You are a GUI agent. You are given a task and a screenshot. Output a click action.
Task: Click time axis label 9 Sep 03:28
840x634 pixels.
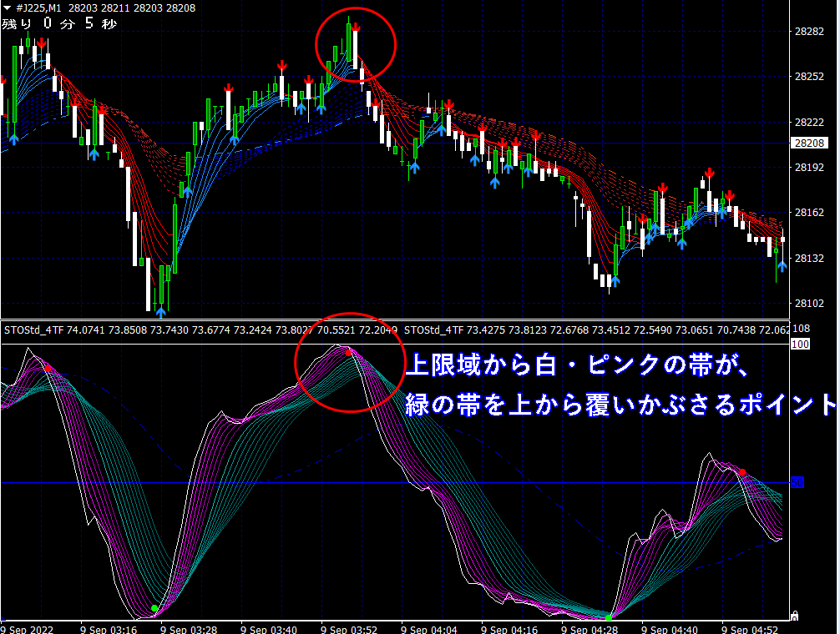click(189, 630)
